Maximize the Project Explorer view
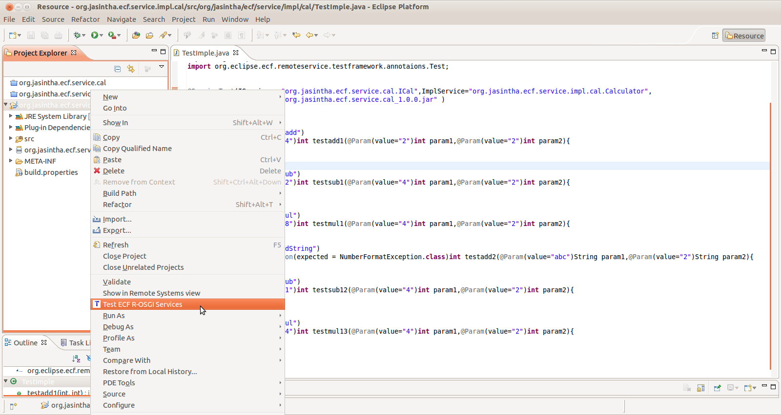Screen dimensions: 781x415 click(x=163, y=51)
